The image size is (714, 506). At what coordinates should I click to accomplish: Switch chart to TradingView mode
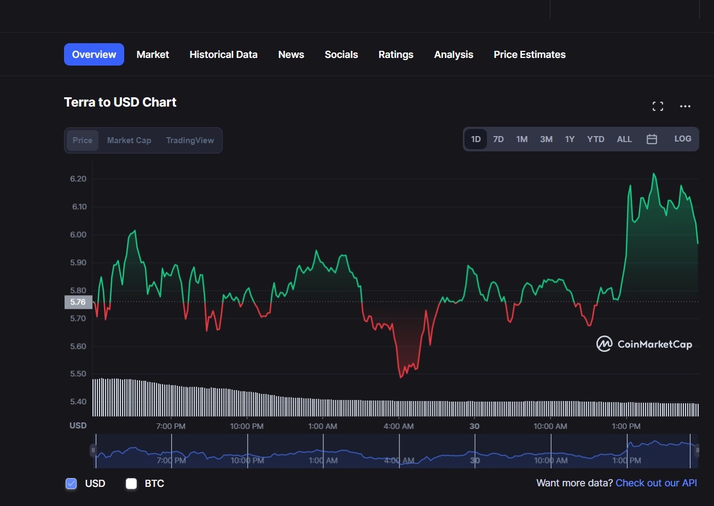(190, 140)
